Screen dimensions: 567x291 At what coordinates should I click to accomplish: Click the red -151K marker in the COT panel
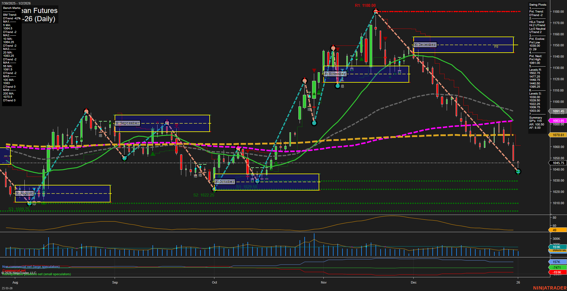pos(557,272)
